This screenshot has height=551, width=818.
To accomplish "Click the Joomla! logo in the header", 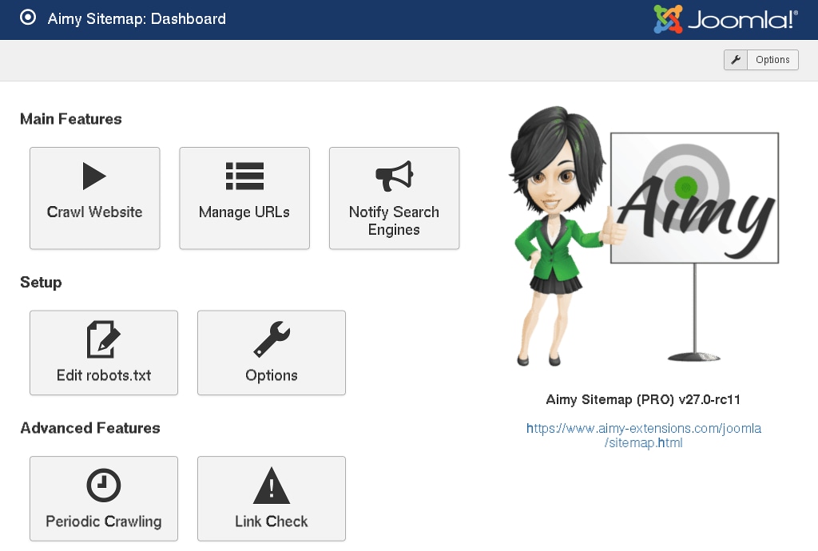I will coord(725,19).
